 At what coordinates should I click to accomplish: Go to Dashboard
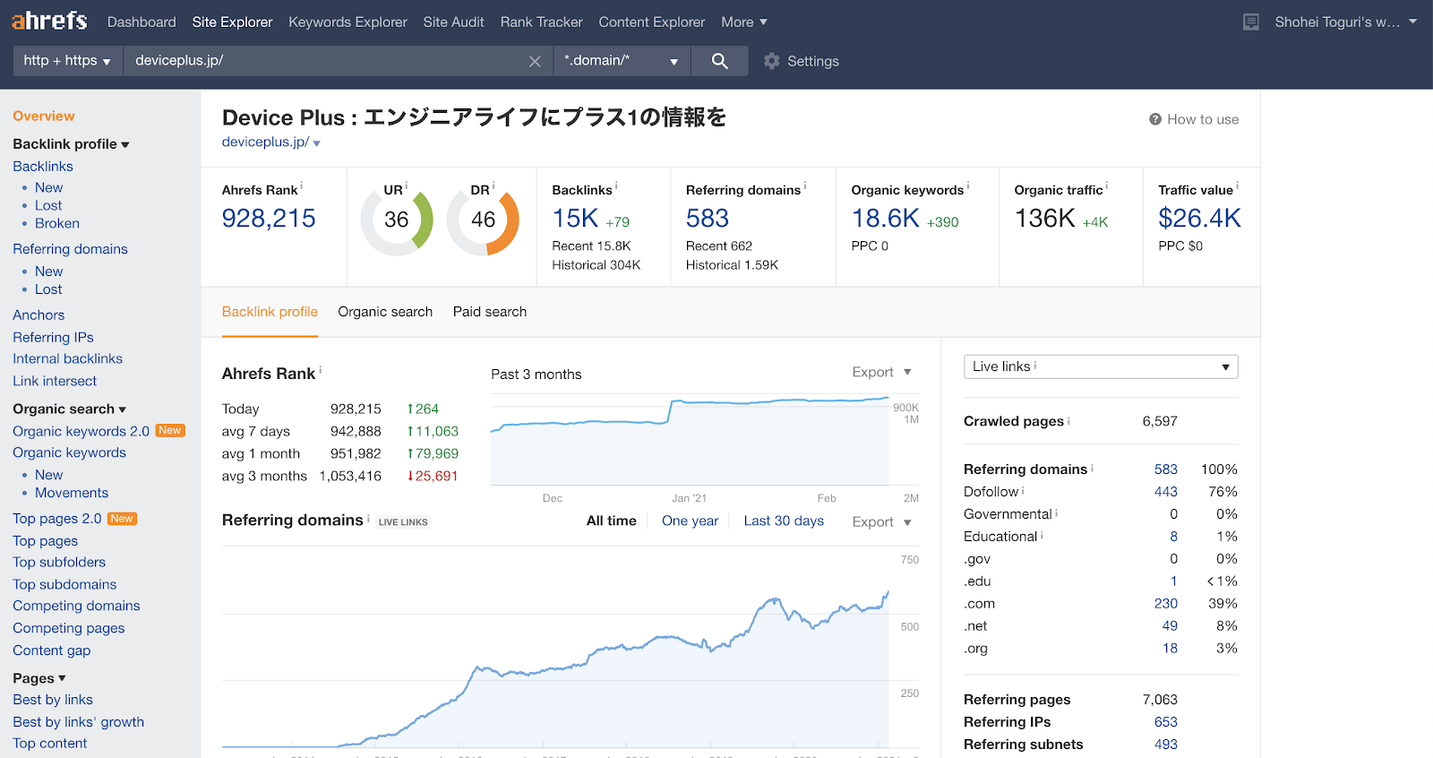[x=142, y=22]
